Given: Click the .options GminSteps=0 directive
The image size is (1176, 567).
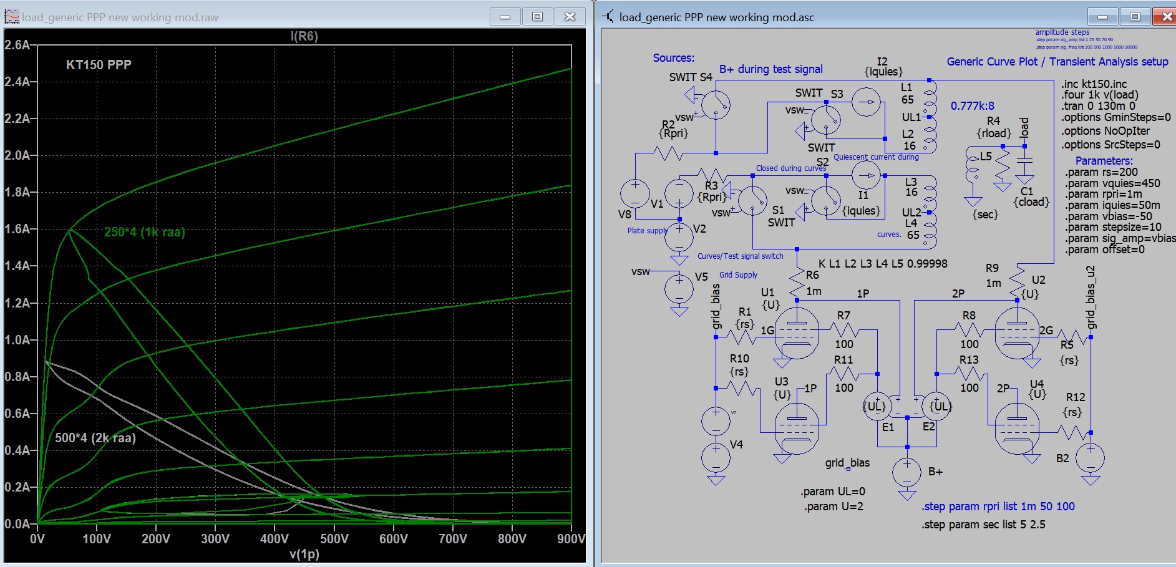Looking at the screenshot, I should (1116, 117).
